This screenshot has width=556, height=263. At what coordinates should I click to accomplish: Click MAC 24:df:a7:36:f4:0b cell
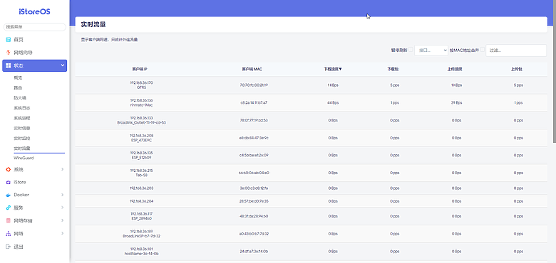coord(254,252)
